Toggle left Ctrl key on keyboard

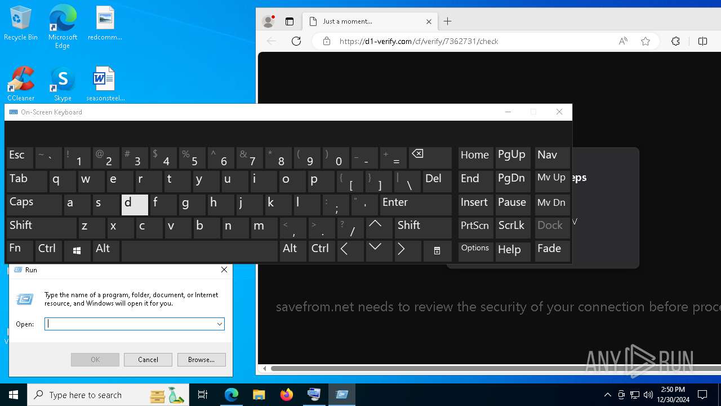(48, 250)
